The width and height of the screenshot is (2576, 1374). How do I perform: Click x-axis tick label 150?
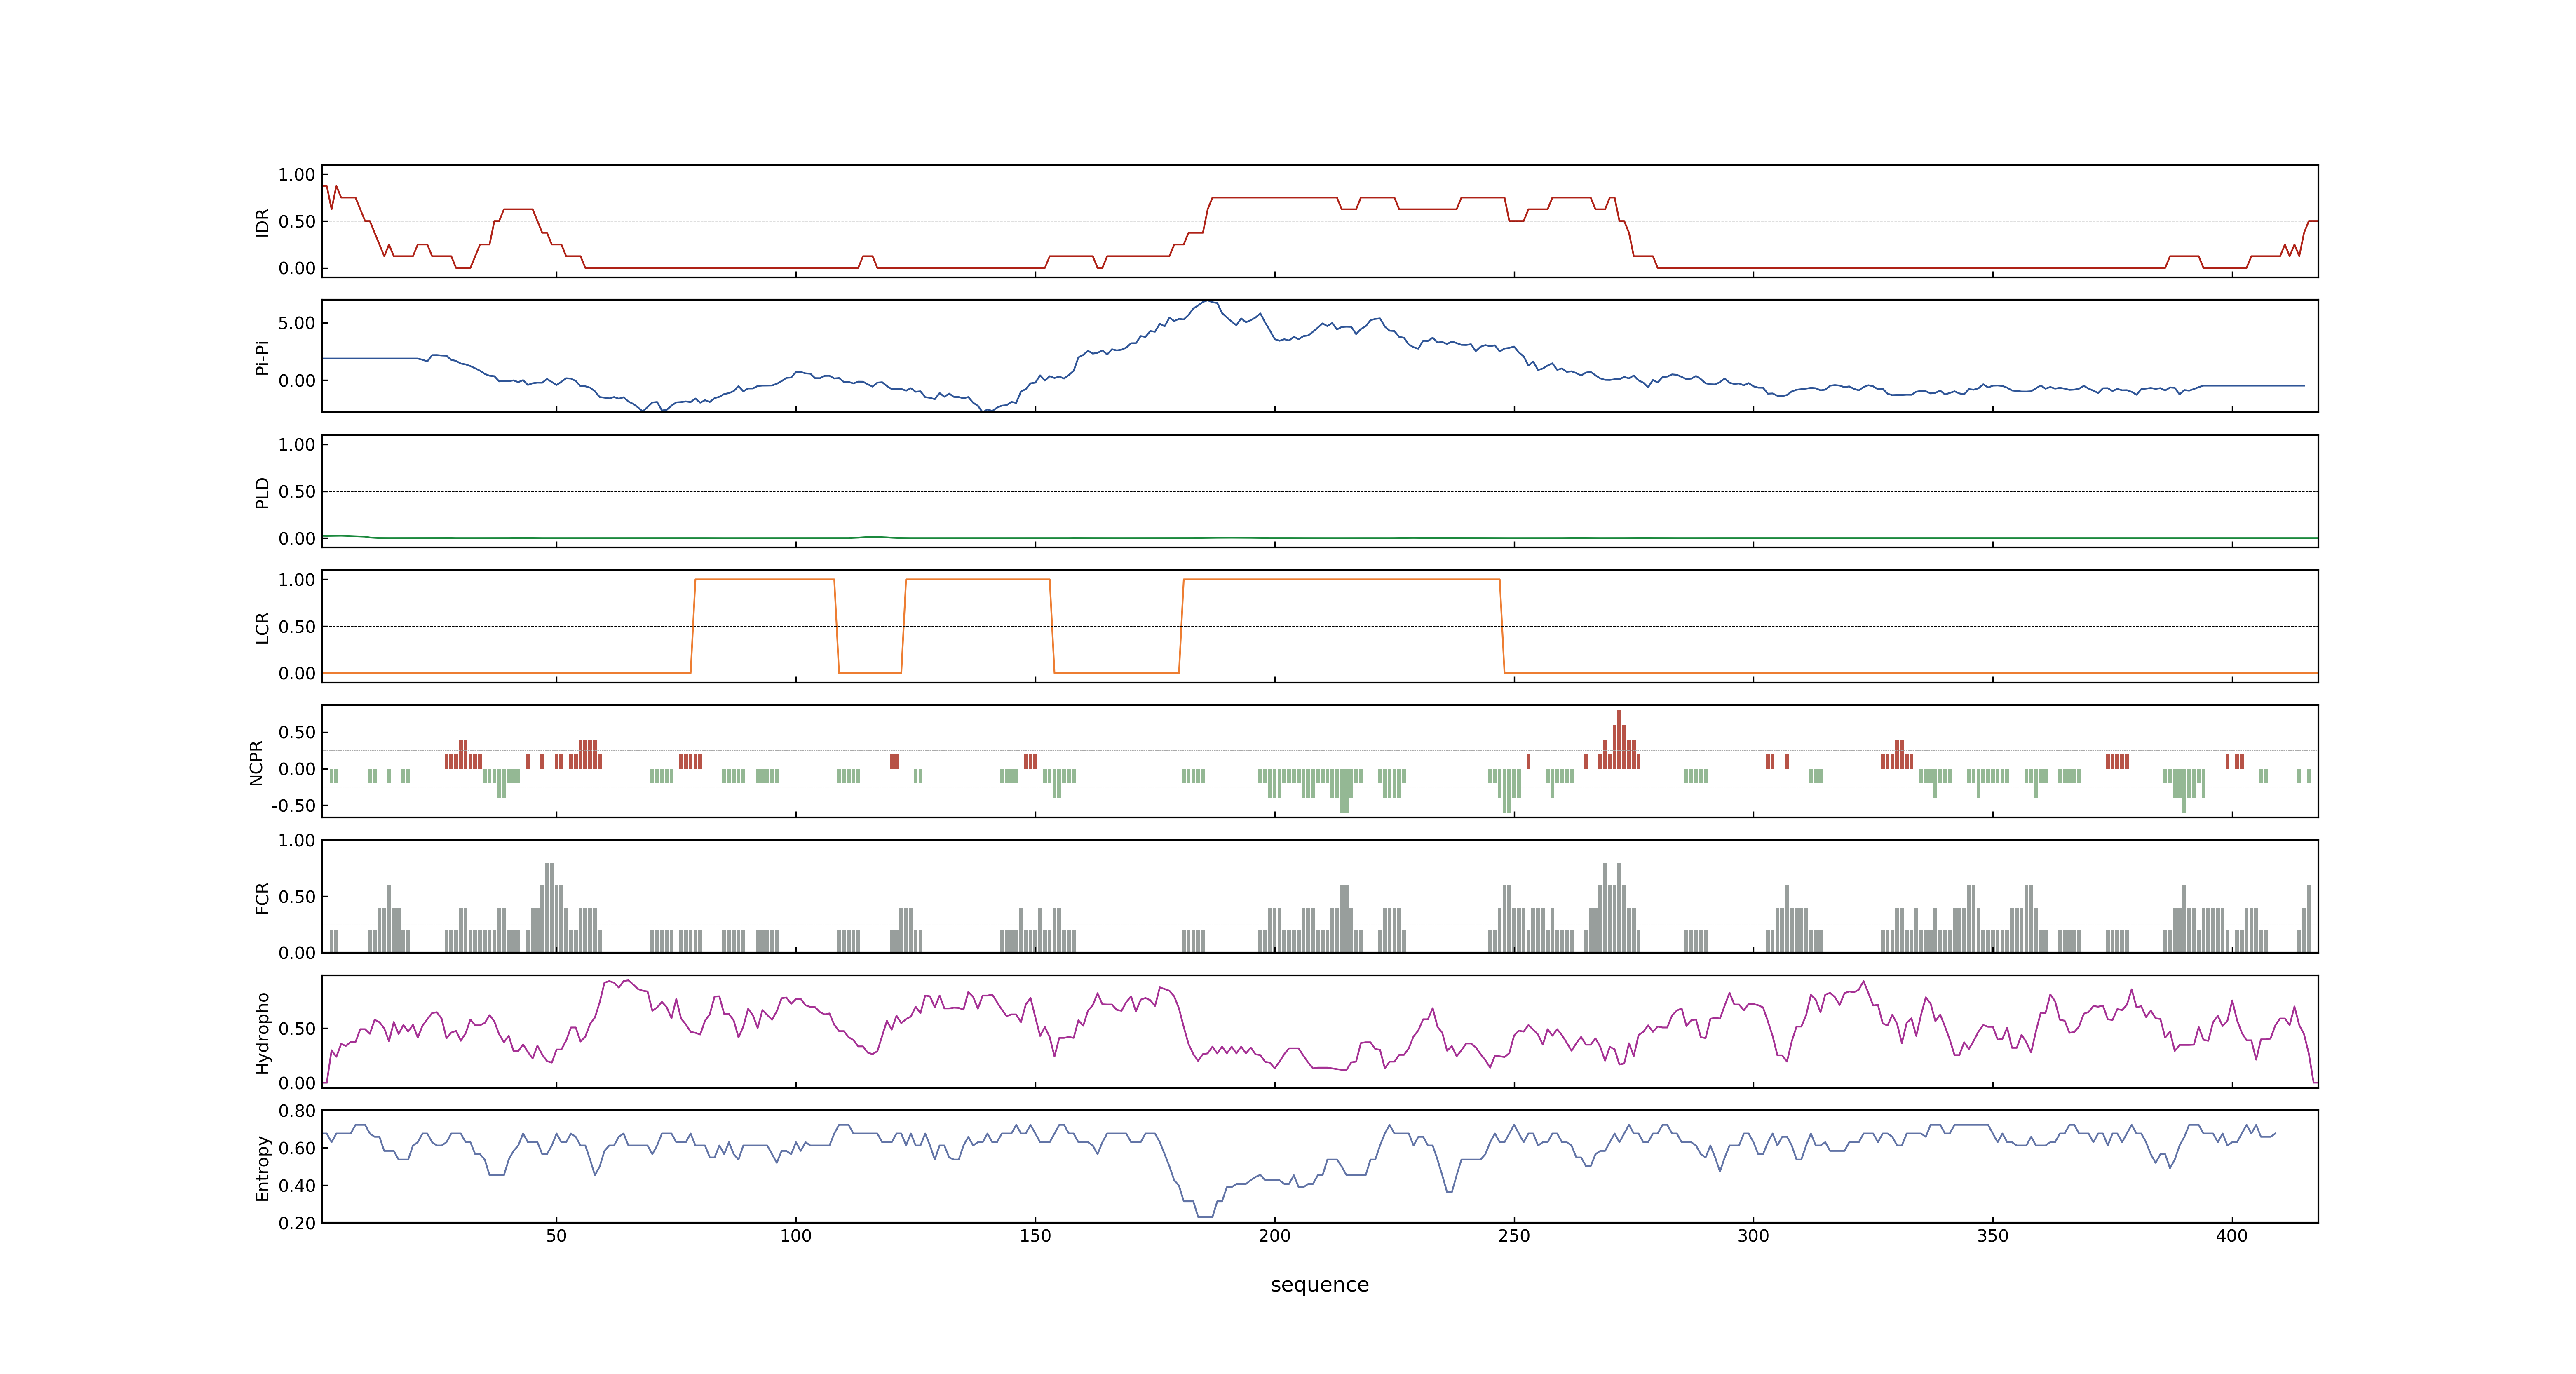[1035, 1236]
